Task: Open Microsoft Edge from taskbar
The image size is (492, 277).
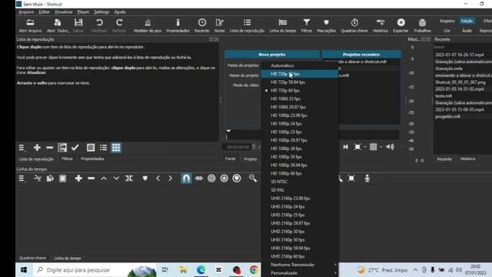Action: coord(201,270)
